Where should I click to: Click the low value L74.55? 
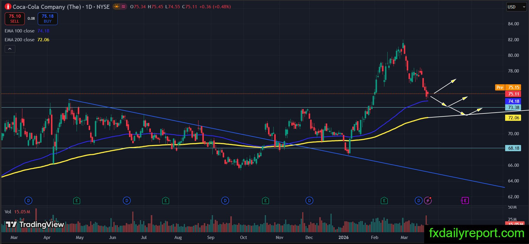coord(172,6)
